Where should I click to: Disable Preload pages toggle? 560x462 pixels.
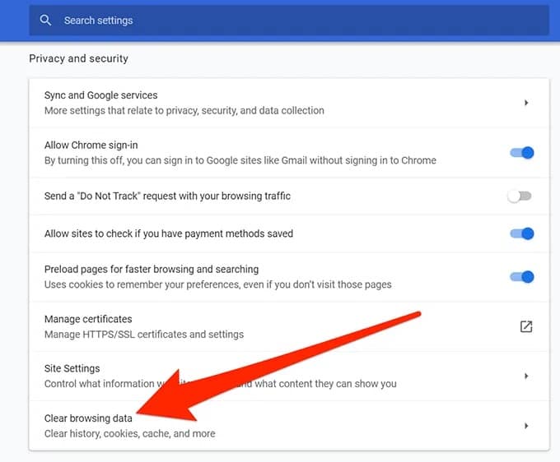coord(522,277)
